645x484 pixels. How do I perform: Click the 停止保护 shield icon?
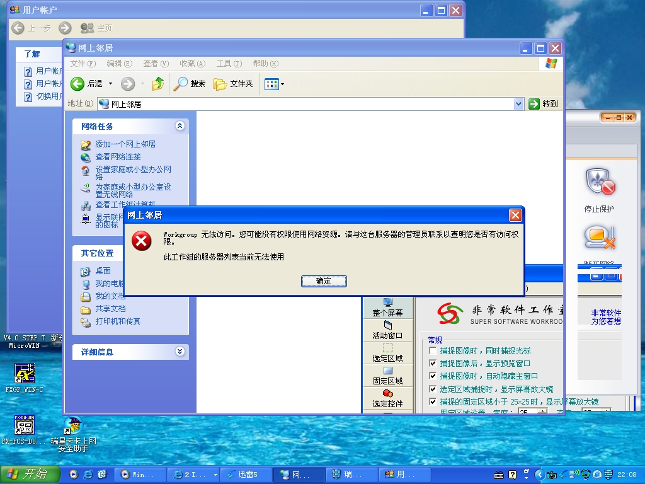coord(600,182)
